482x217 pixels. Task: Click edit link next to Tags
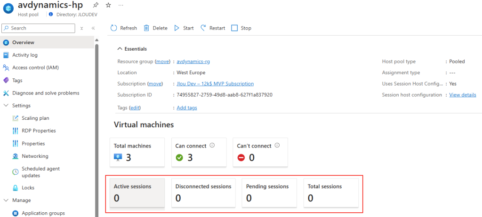(x=135, y=108)
